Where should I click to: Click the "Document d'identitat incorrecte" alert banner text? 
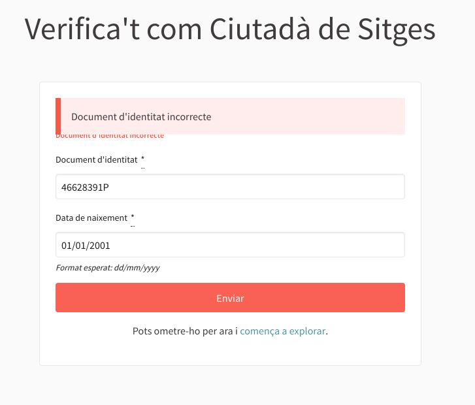(141, 116)
